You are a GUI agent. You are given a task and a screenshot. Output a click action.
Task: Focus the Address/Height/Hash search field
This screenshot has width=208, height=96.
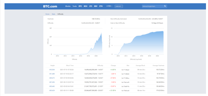coord(153,6)
